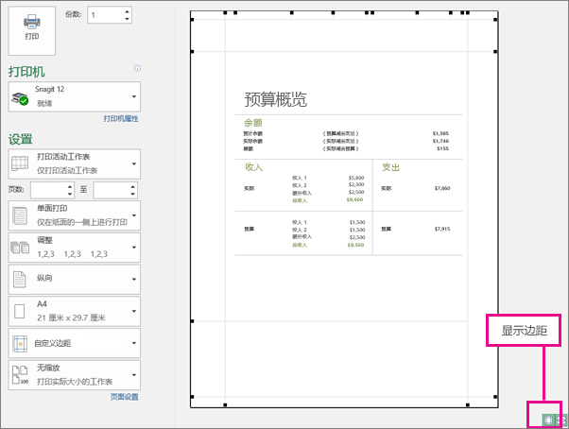Screen dimensions: 569x429
Task: Open the Snagit 12 printer dropdown
Action: tap(75, 96)
